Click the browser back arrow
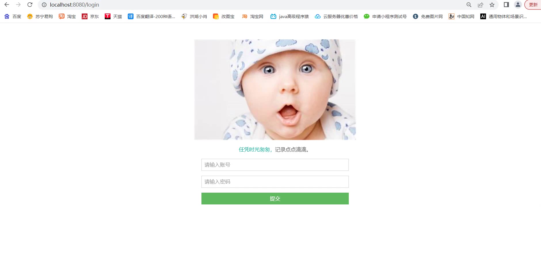 (x=7, y=5)
